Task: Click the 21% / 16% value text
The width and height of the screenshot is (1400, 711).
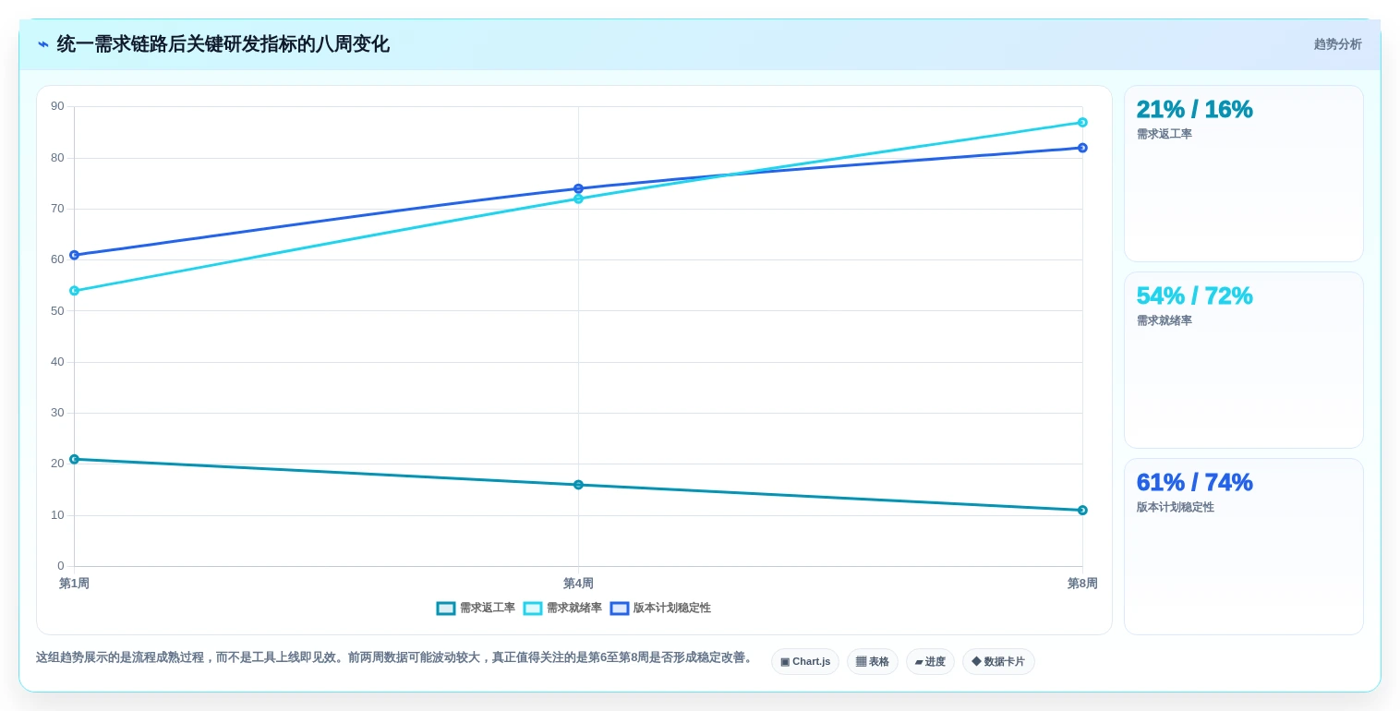Action: [1194, 109]
